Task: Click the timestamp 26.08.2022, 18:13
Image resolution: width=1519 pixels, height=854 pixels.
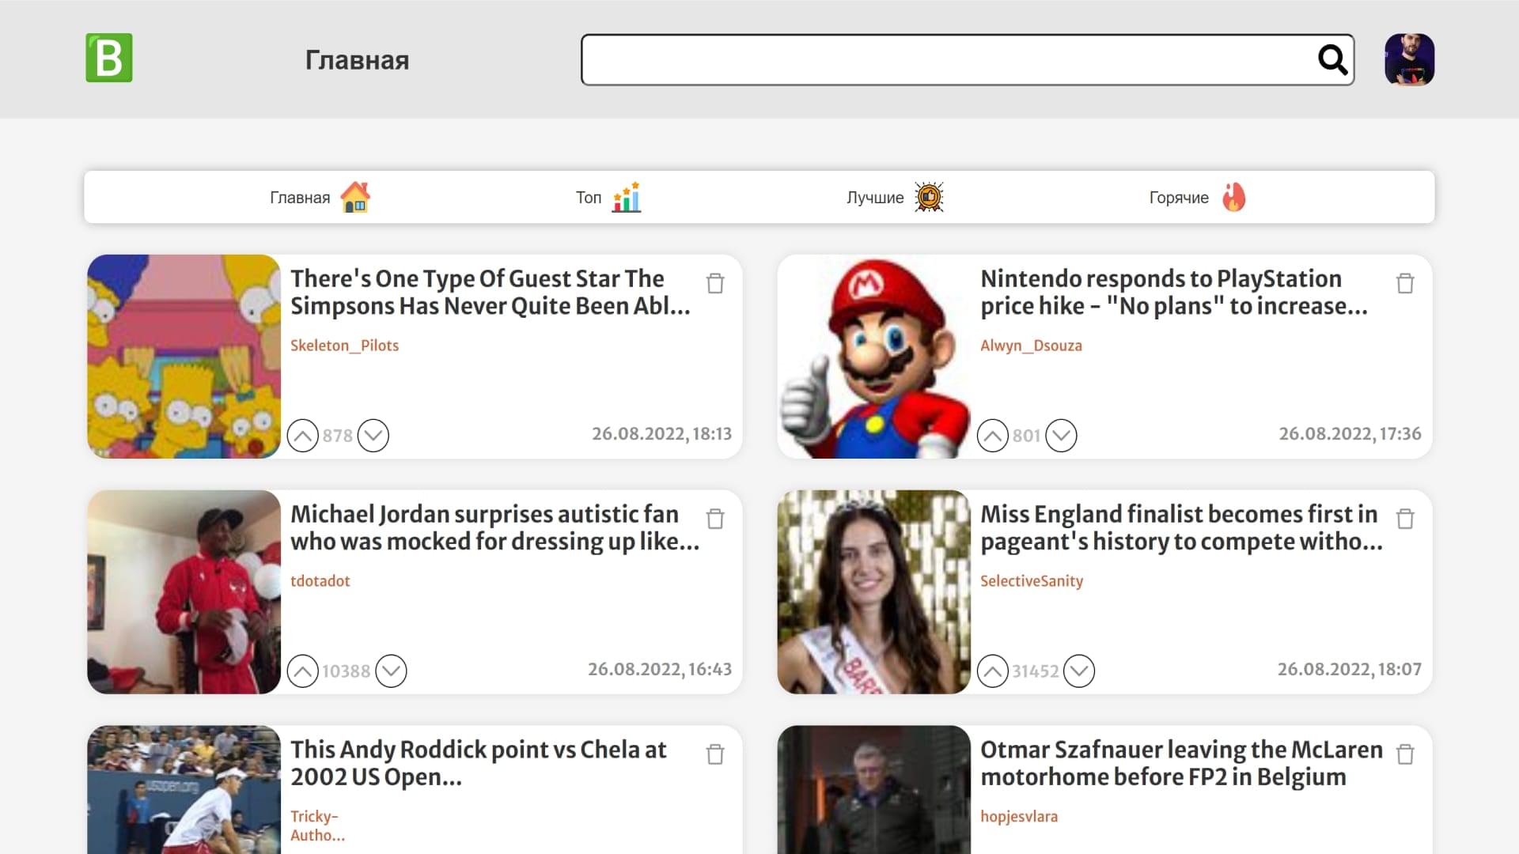Action: (x=661, y=434)
